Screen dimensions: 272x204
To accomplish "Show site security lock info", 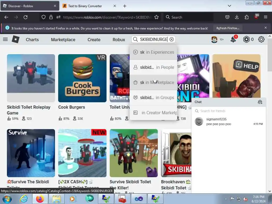I will tap(51, 17).
